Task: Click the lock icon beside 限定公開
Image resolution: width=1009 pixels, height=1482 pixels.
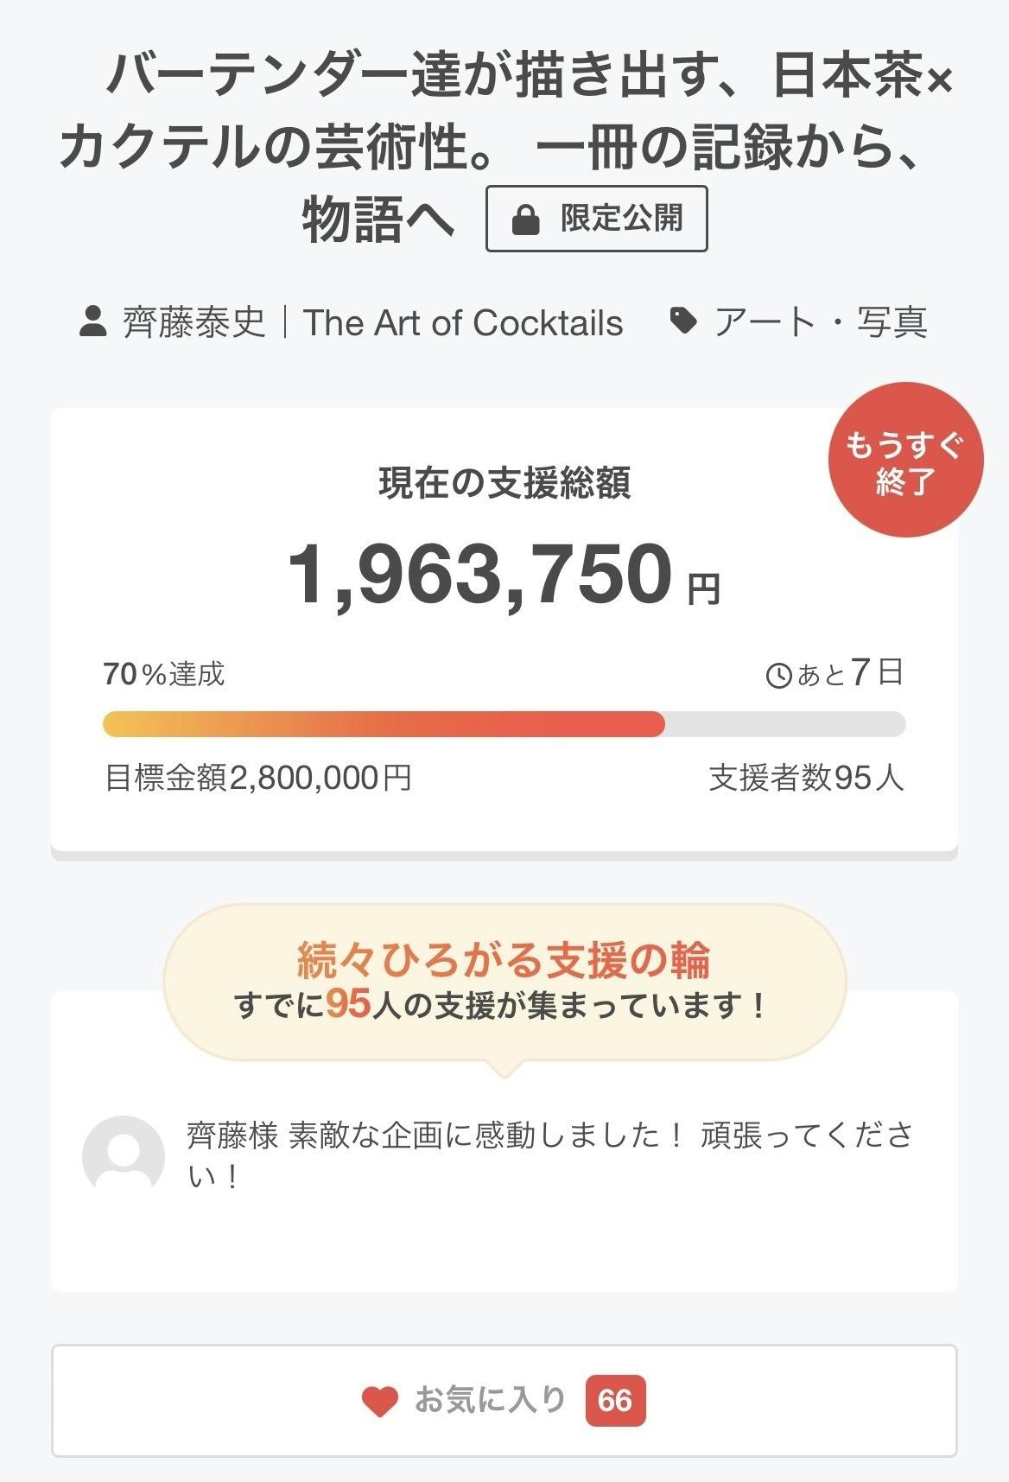Action: [525, 219]
